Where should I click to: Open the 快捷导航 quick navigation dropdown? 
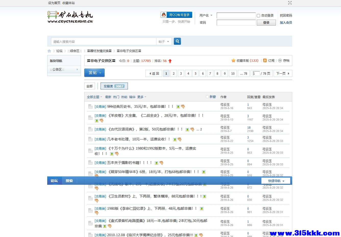pos(276,180)
